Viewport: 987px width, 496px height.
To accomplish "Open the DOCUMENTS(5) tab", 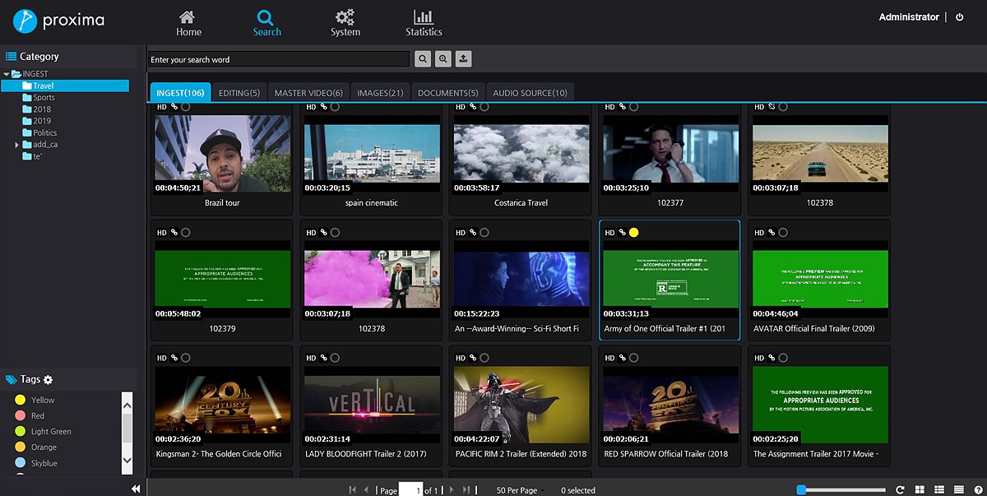I will tap(447, 93).
